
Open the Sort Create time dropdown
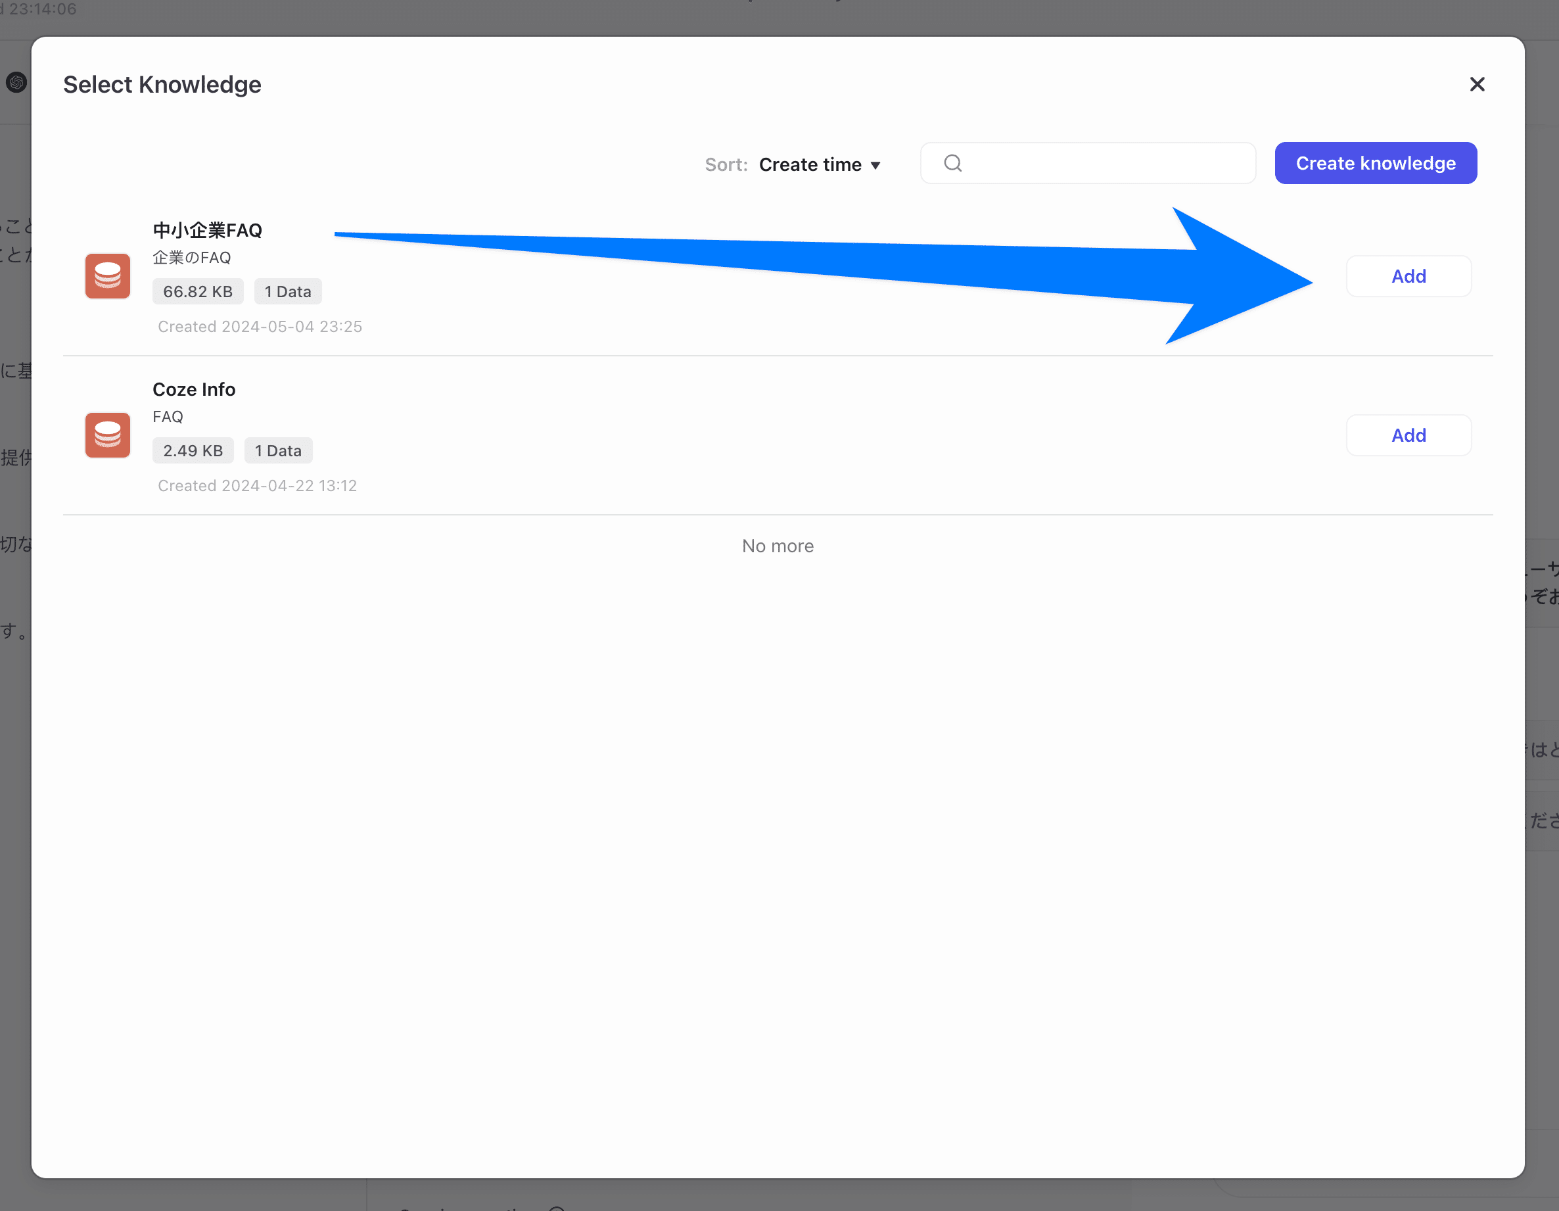click(810, 164)
